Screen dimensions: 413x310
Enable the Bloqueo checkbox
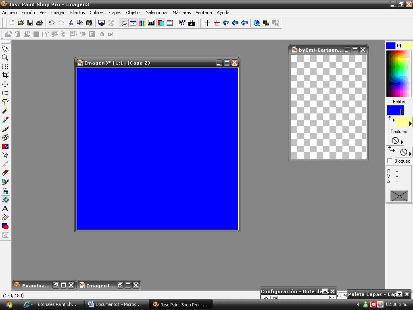[390, 161]
